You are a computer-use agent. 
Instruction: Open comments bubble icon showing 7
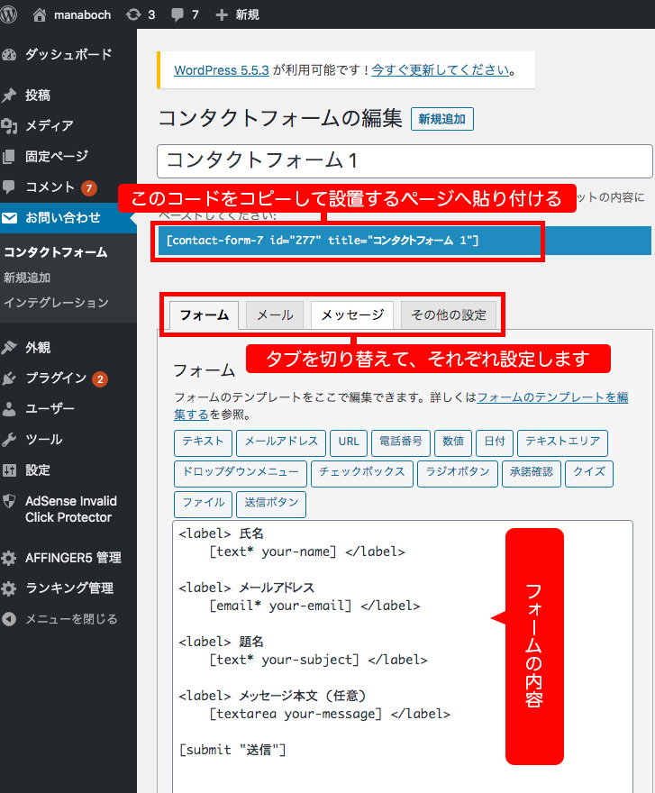[177, 14]
